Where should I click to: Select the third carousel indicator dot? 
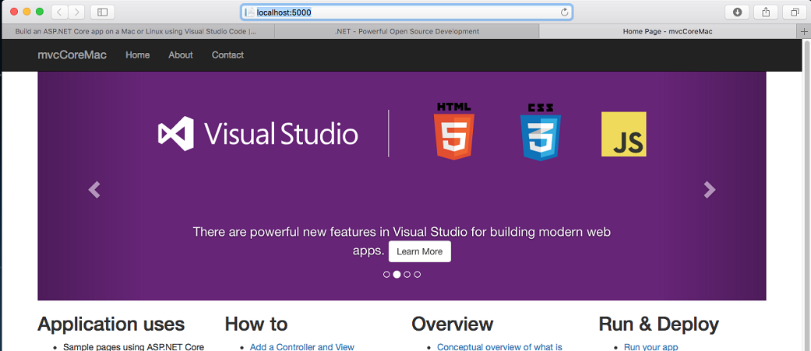click(x=407, y=275)
